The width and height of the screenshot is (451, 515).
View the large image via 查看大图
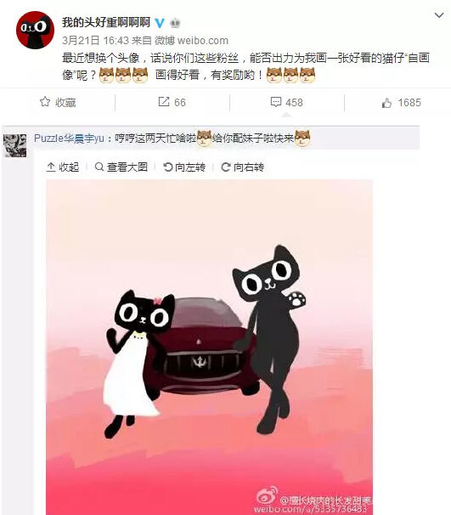pos(121,167)
